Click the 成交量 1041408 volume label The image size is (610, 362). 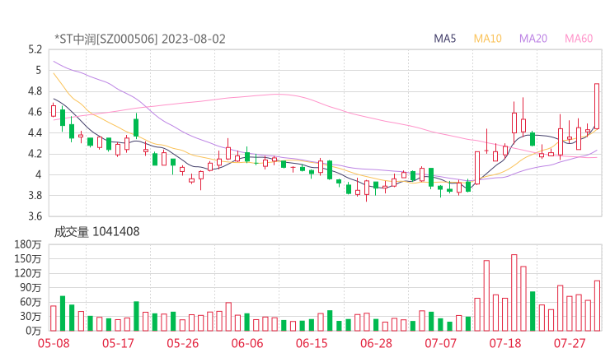pyautogui.click(x=96, y=231)
